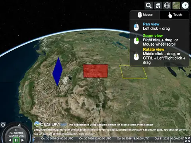Click the 'Left click + drag' text
The image size is (191, 143).
[156, 29]
